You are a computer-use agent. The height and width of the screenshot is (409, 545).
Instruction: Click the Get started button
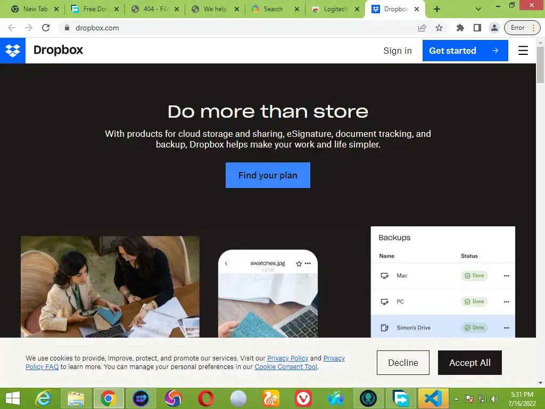coord(465,51)
